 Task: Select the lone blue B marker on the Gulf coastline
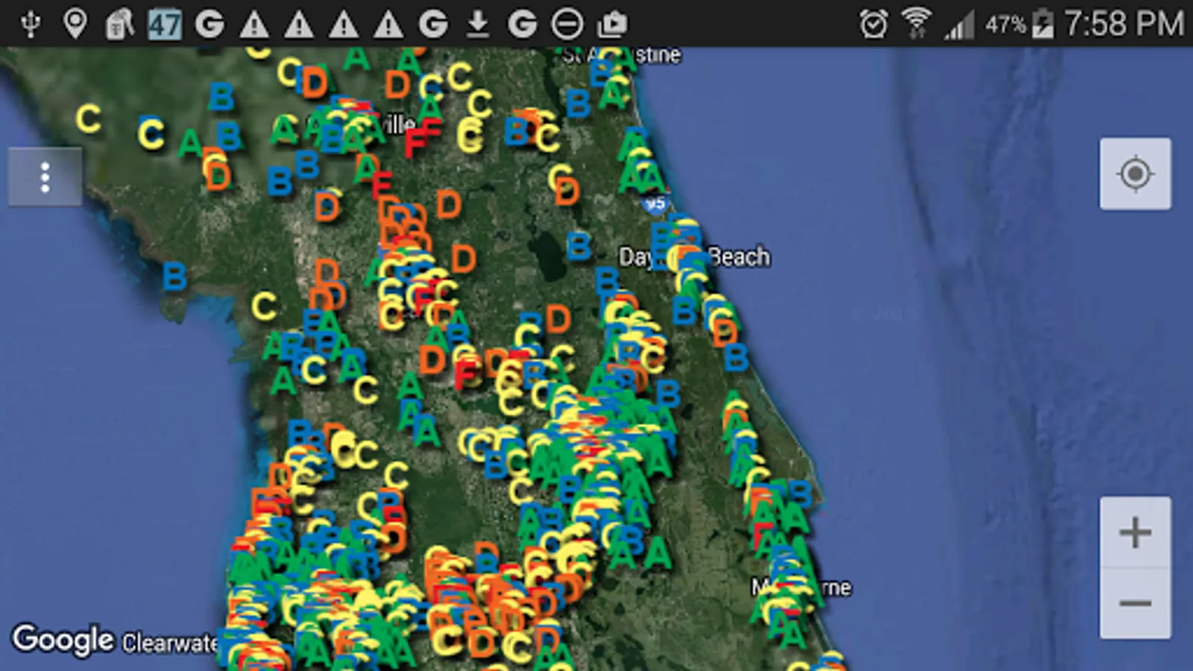(x=174, y=277)
